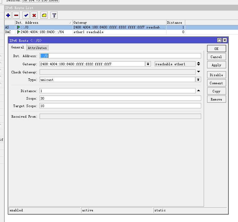Copy this route with the Copy button

tap(216, 91)
